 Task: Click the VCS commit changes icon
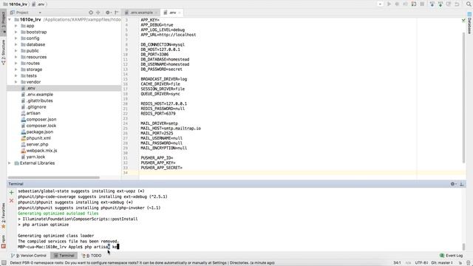click(x=440, y=4)
